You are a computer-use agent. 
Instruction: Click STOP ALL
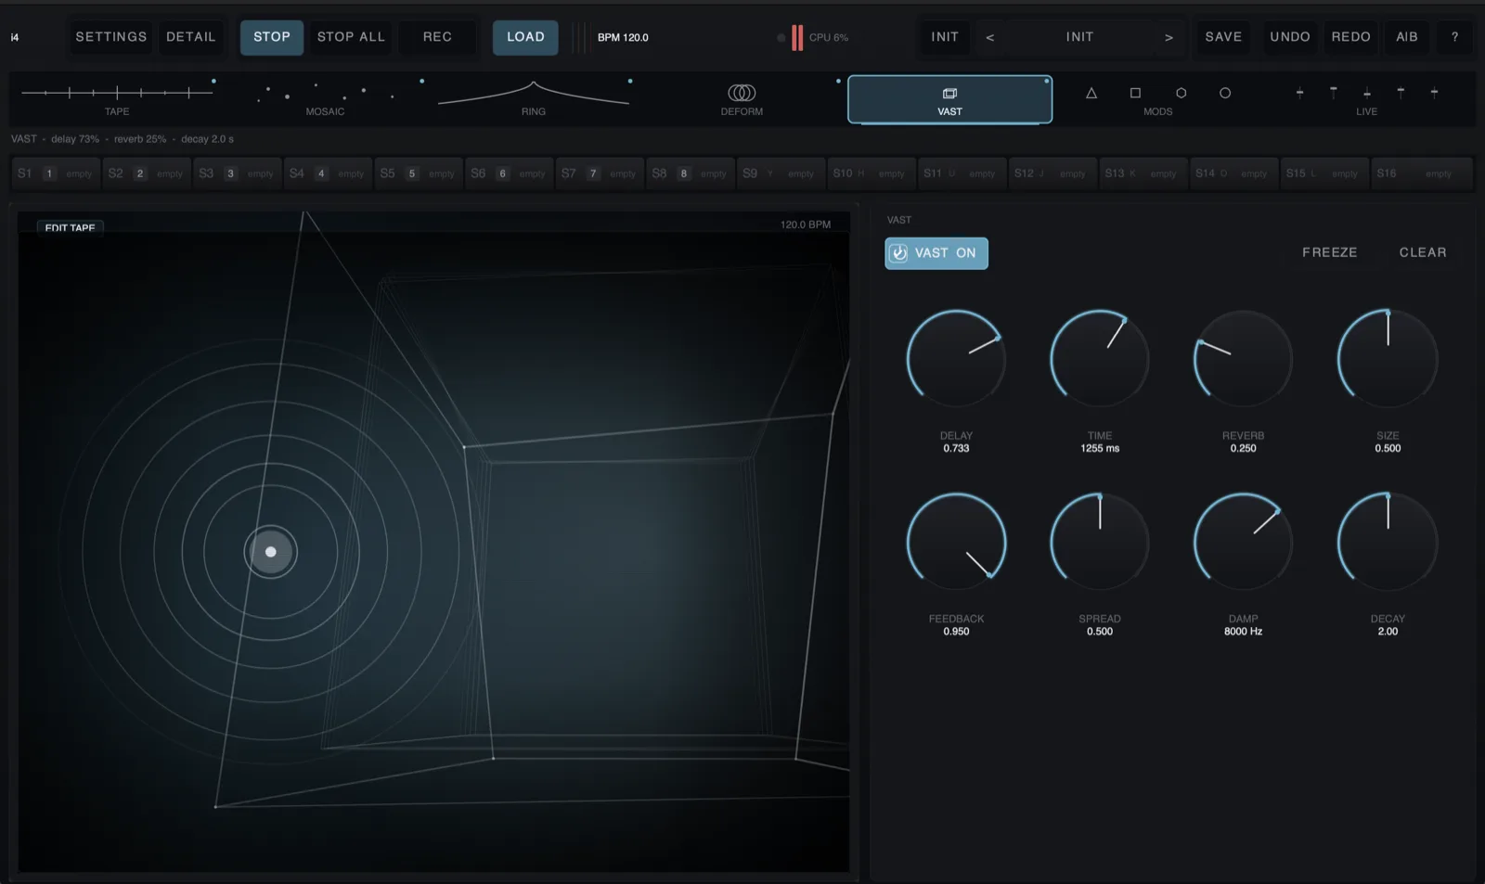[x=351, y=37]
